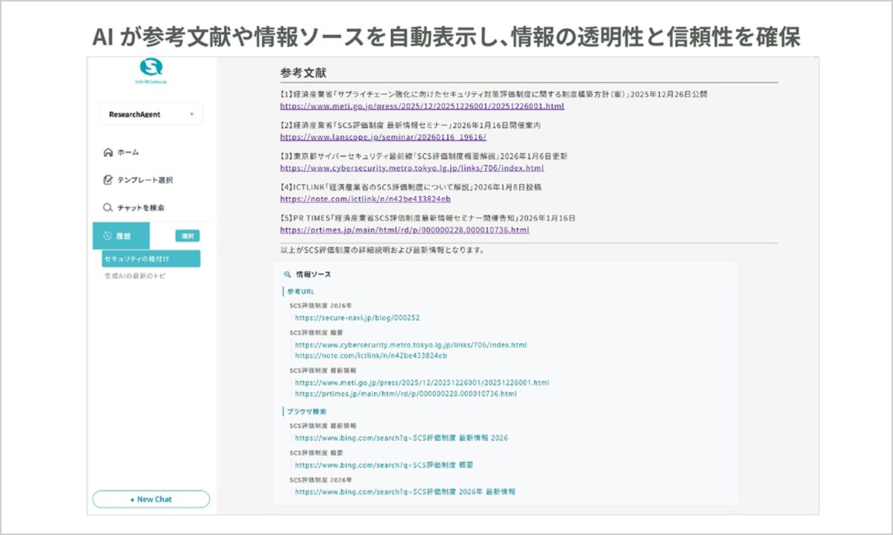
Task: Select チャットを検索 in the sidebar
Action: (x=139, y=207)
